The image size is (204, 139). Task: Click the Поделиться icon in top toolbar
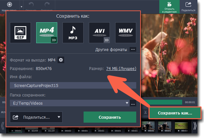[x=189, y=7]
